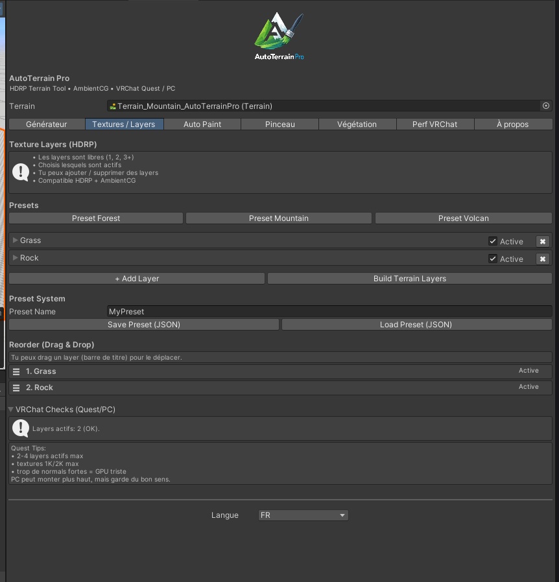Click the + Add Layer button

click(137, 279)
